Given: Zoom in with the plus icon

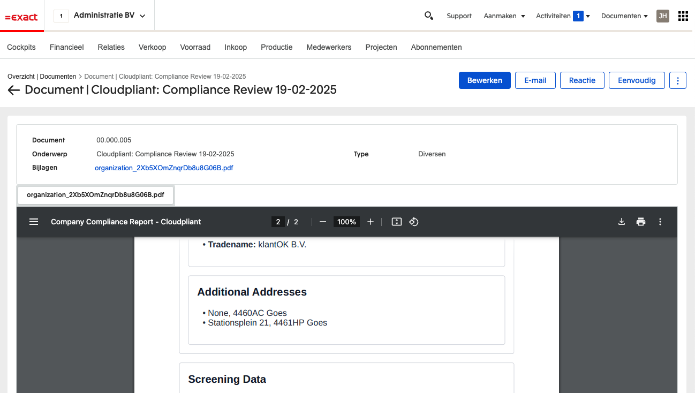Looking at the screenshot, I should point(371,222).
